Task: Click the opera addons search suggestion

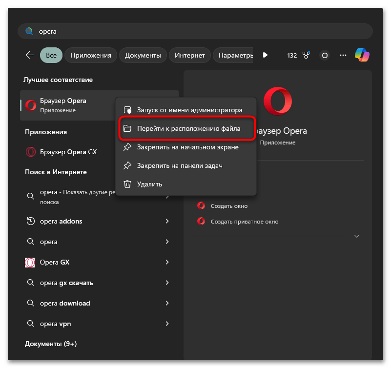Action: (x=61, y=221)
